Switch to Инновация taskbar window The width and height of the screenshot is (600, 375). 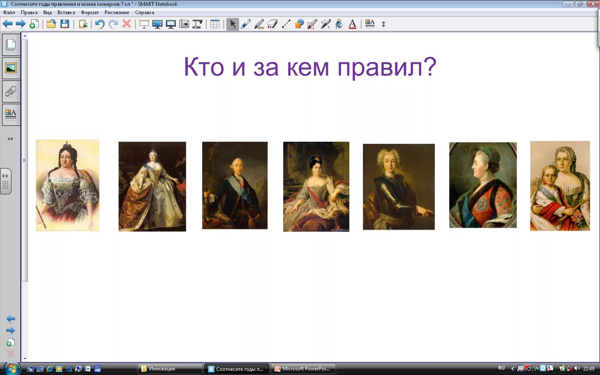(170, 369)
